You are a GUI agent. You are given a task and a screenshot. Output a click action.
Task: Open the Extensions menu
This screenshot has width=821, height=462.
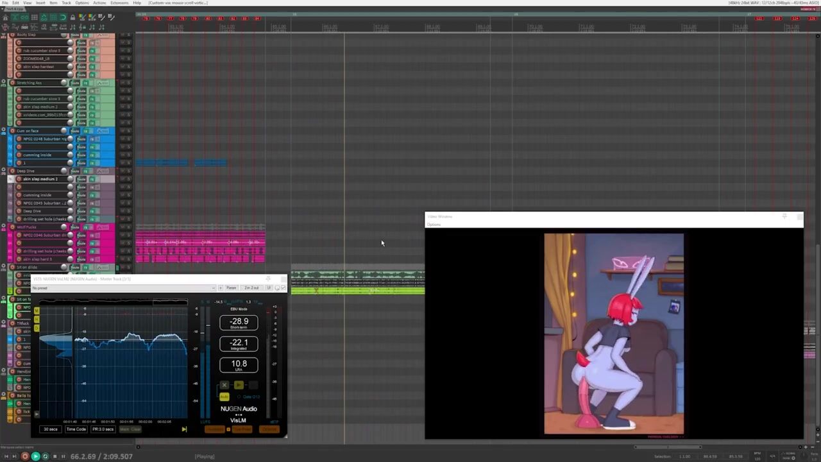pos(119,3)
